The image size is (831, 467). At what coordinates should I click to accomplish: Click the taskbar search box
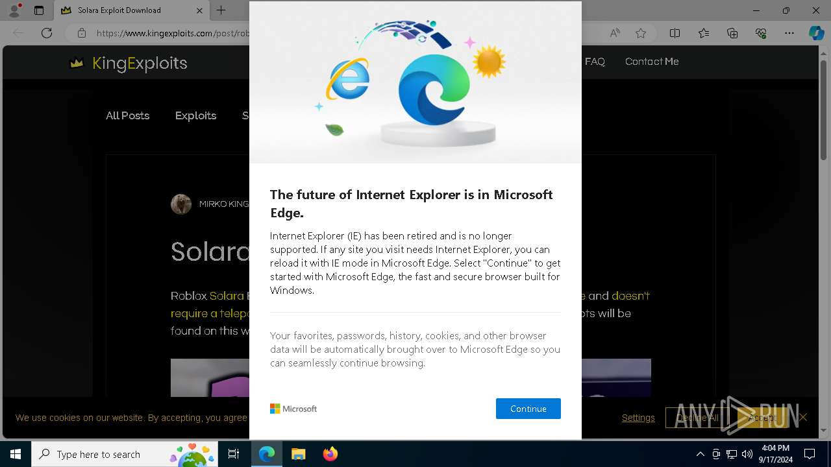126,454
